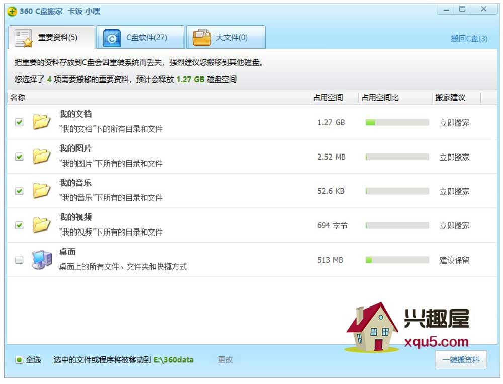Screen dimensions: 503x384
Task: Click the 我的文档 space usage bar
Action: tap(397, 122)
